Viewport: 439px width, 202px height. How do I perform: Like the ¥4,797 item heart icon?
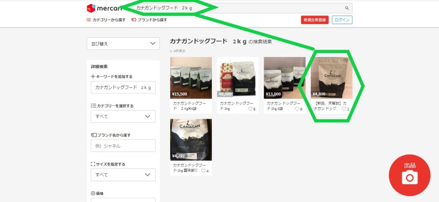[x=204, y=171]
